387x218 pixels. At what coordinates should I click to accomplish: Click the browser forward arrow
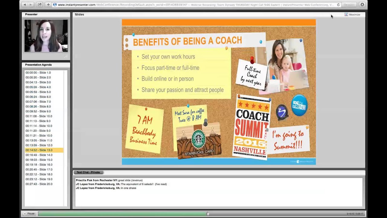[x=31, y=5]
